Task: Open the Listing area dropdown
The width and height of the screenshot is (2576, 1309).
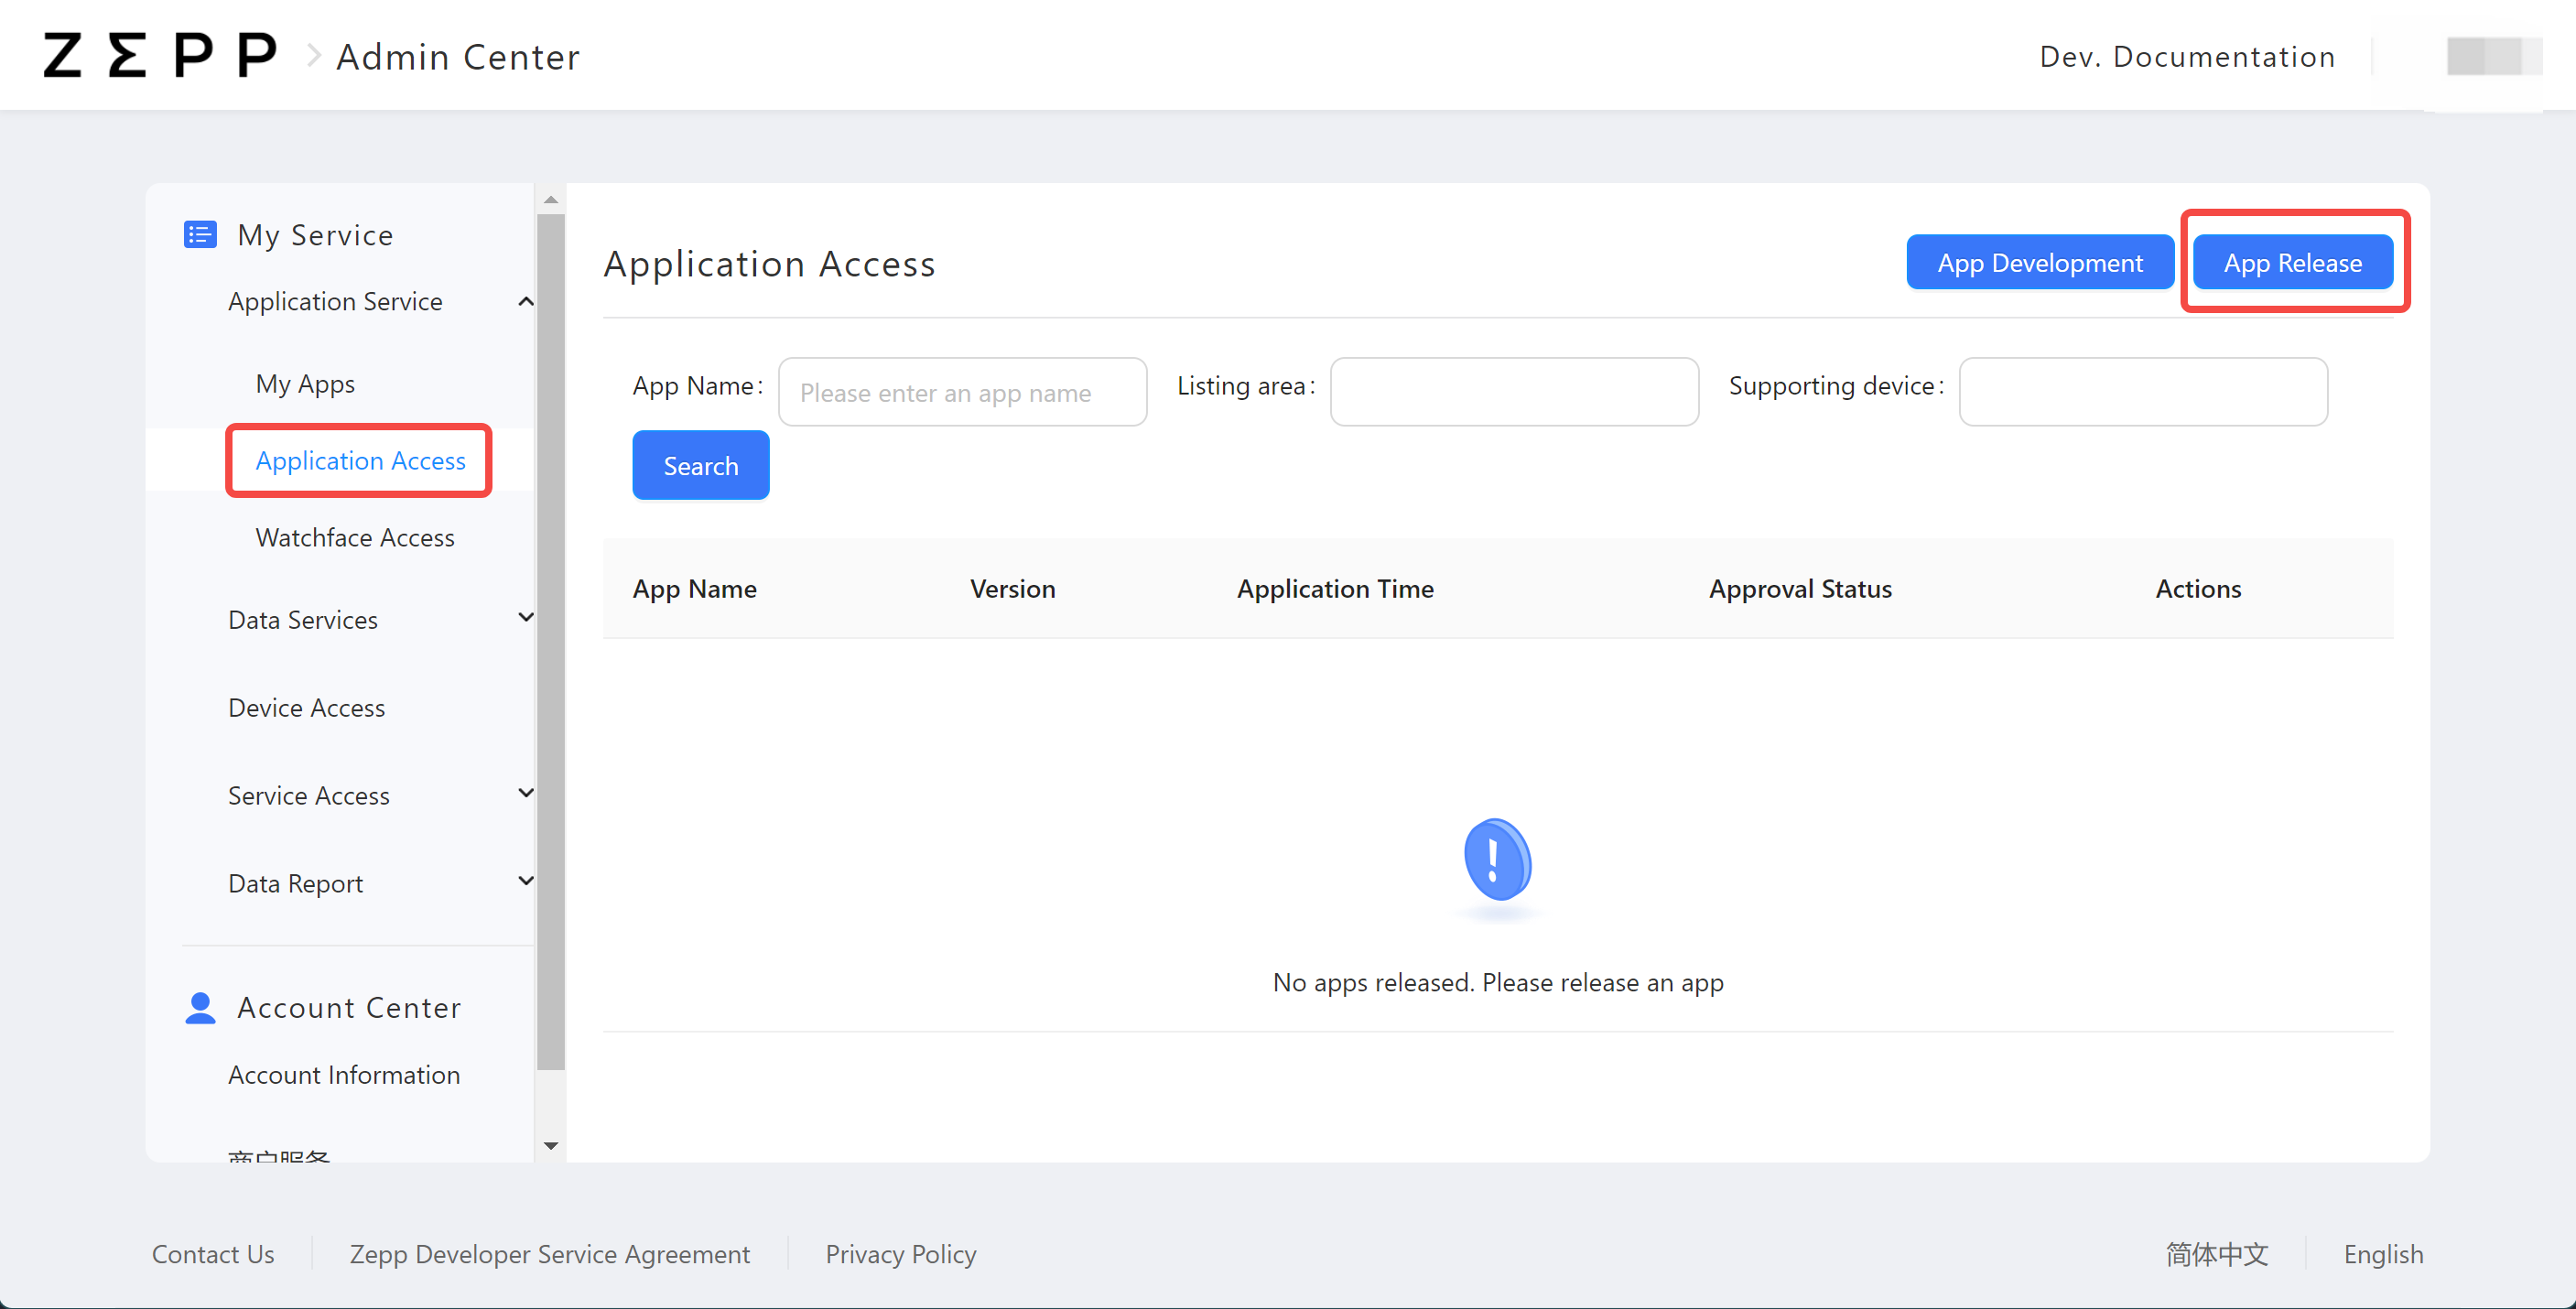Action: coord(1513,391)
